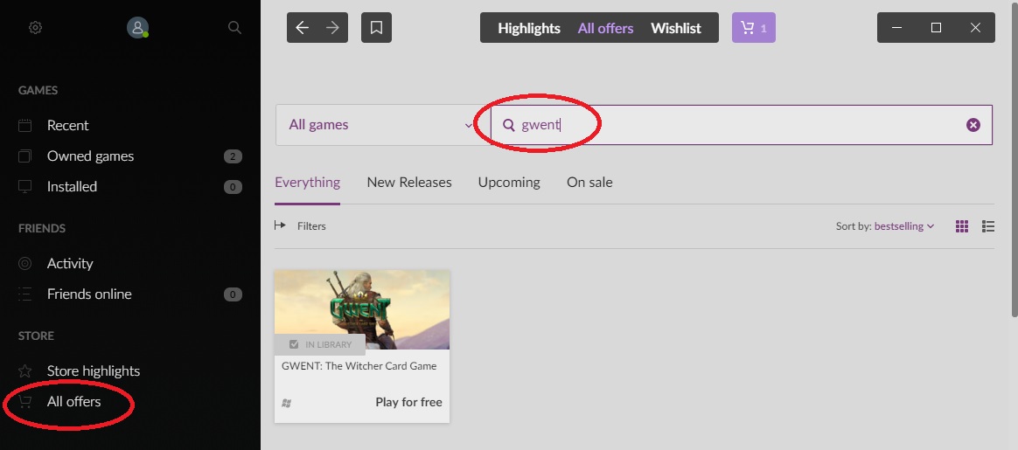Expand the Filters panel arrow icon
Image resolution: width=1018 pixels, height=450 pixels.
[x=280, y=225]
